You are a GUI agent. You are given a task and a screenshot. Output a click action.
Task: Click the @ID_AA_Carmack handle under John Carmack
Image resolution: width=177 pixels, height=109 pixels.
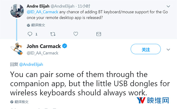pos(42,53)
